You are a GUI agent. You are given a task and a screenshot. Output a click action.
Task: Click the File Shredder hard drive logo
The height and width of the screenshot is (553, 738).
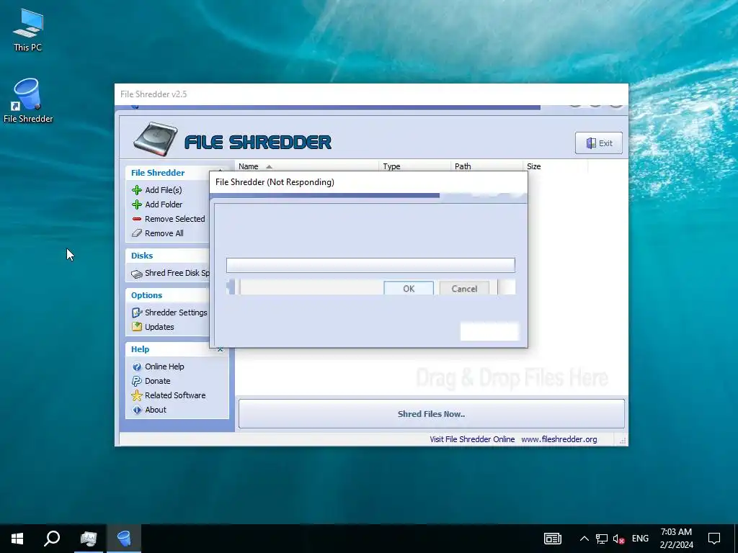[x=156, y=139]
